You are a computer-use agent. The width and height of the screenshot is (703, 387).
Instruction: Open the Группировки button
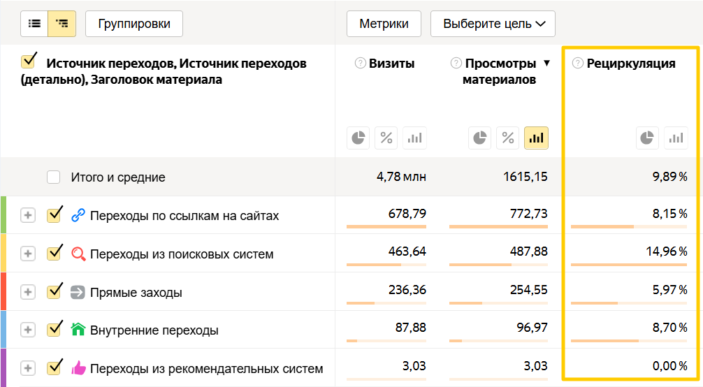[x=133, y=24]
